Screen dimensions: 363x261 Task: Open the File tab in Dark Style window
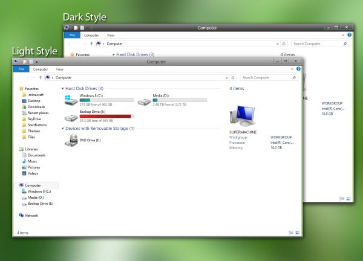pos(72,35)
